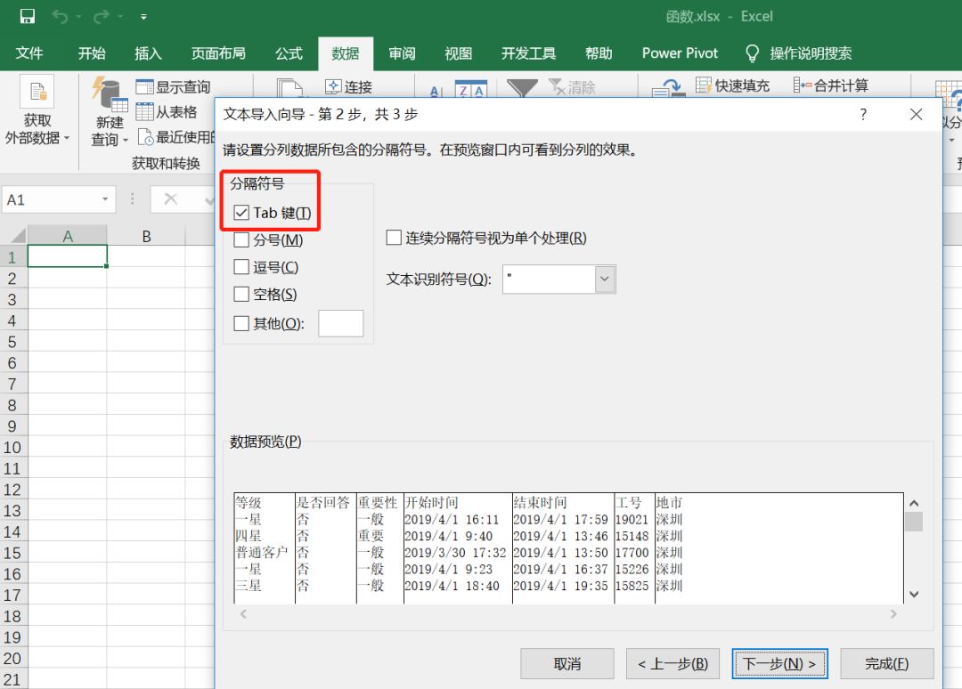Switch to View (视图) tab
This screenshot has height=689, width=962.
click(459, 53)
